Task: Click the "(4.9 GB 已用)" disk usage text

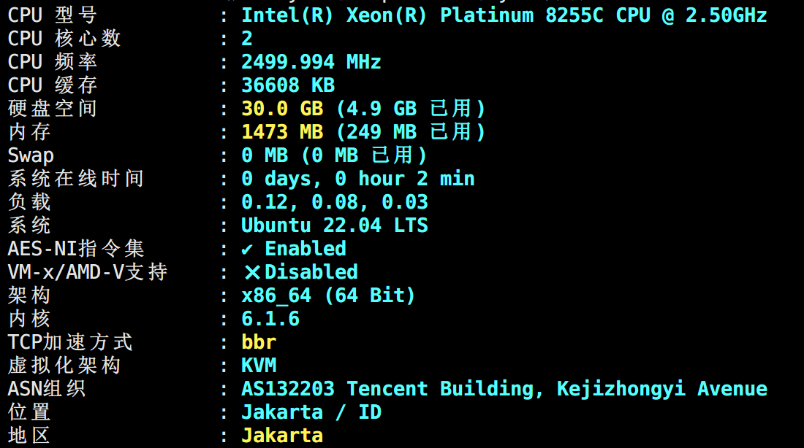Action: (x=411, y=109)
